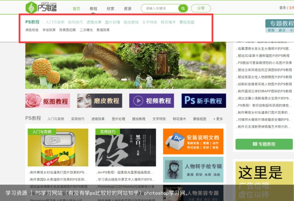Select 鼠绘教程 tab beneath the banners
The width and height of the screenshot is (294, 201).
tap(139, 119)
